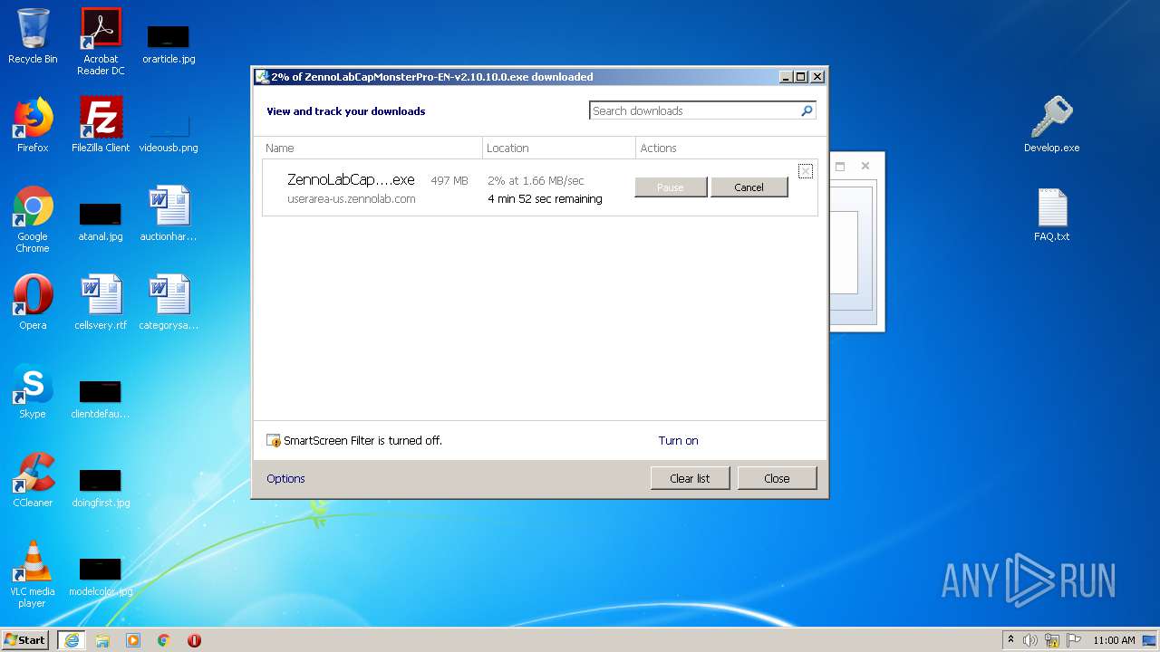Image resolution: width=1160 pixels, height=652 pixels.
Task: Sort downloads by Name column
Action: pyautogui.click(x=372, y=148)
